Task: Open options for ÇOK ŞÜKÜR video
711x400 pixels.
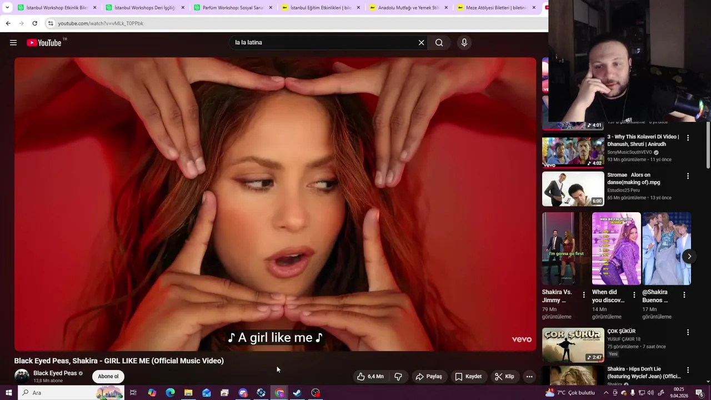Action: click(x=688, y=332)
